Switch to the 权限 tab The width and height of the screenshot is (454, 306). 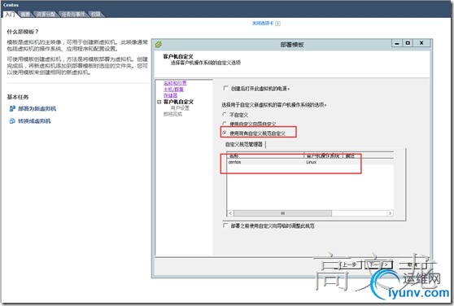(x=95, y=14)
